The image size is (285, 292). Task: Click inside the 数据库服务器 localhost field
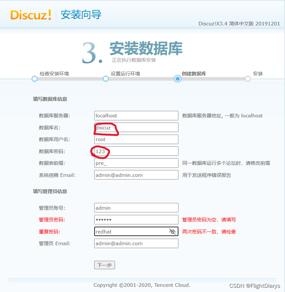(136, 115)
